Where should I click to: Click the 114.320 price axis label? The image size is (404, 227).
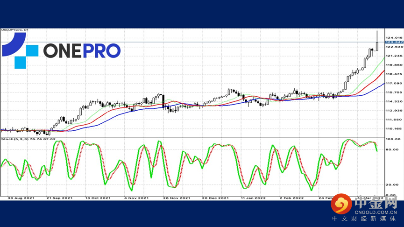pyautogui.click(x=394, y=101)
